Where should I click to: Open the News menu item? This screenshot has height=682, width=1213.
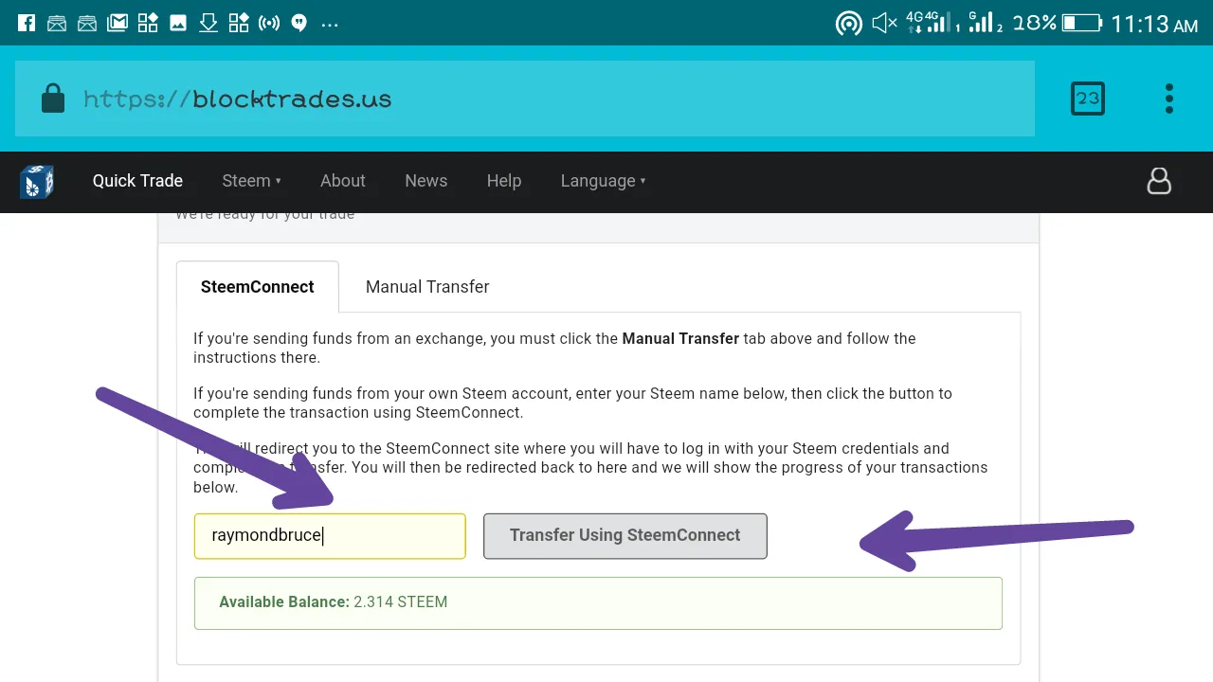[425, 181]
